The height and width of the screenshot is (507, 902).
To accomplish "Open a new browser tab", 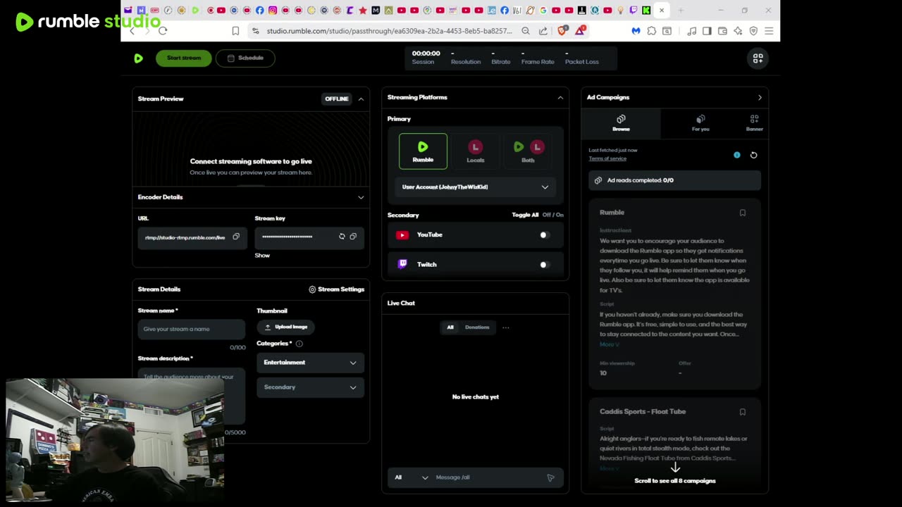I will point(681,11).
